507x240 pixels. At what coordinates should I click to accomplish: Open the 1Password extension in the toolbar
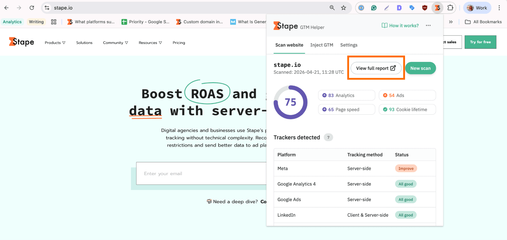(361, 8)
